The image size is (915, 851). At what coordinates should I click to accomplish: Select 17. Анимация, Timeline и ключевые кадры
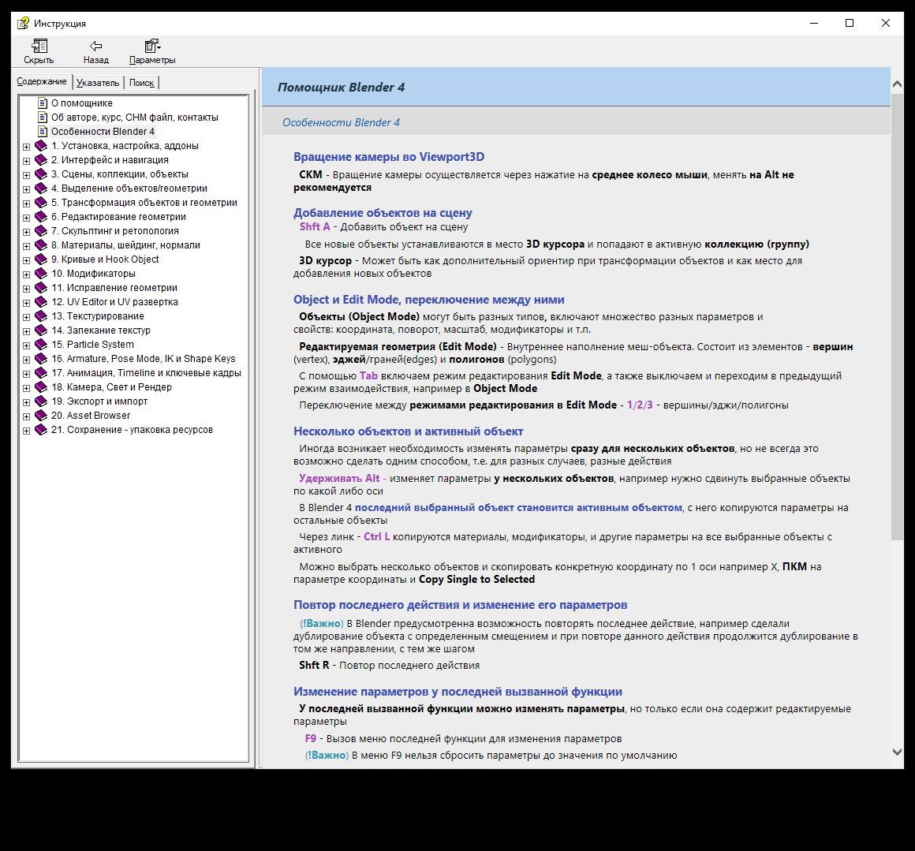(x=146, y=373)
